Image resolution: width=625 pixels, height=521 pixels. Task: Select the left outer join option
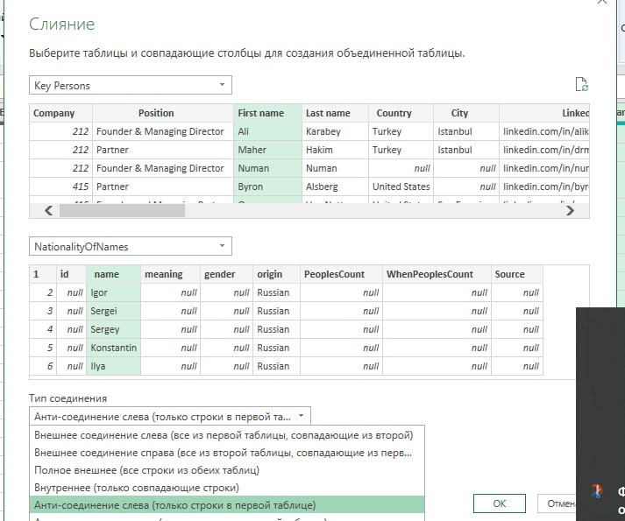[x=227, y=435]
